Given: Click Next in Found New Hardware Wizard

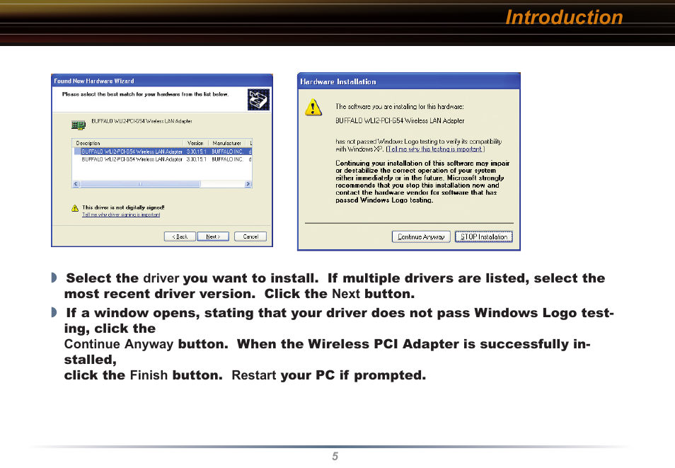Looking at the screenshot, I should pos(213,236).
